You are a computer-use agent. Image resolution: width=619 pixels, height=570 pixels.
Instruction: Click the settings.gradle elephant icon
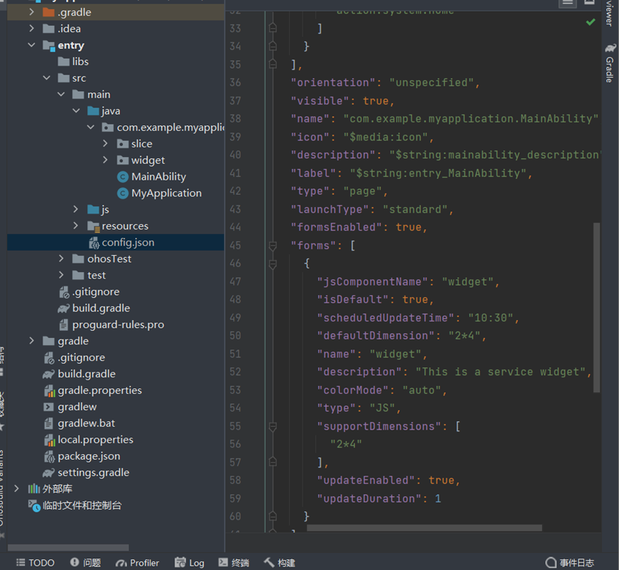click(49, 473)
